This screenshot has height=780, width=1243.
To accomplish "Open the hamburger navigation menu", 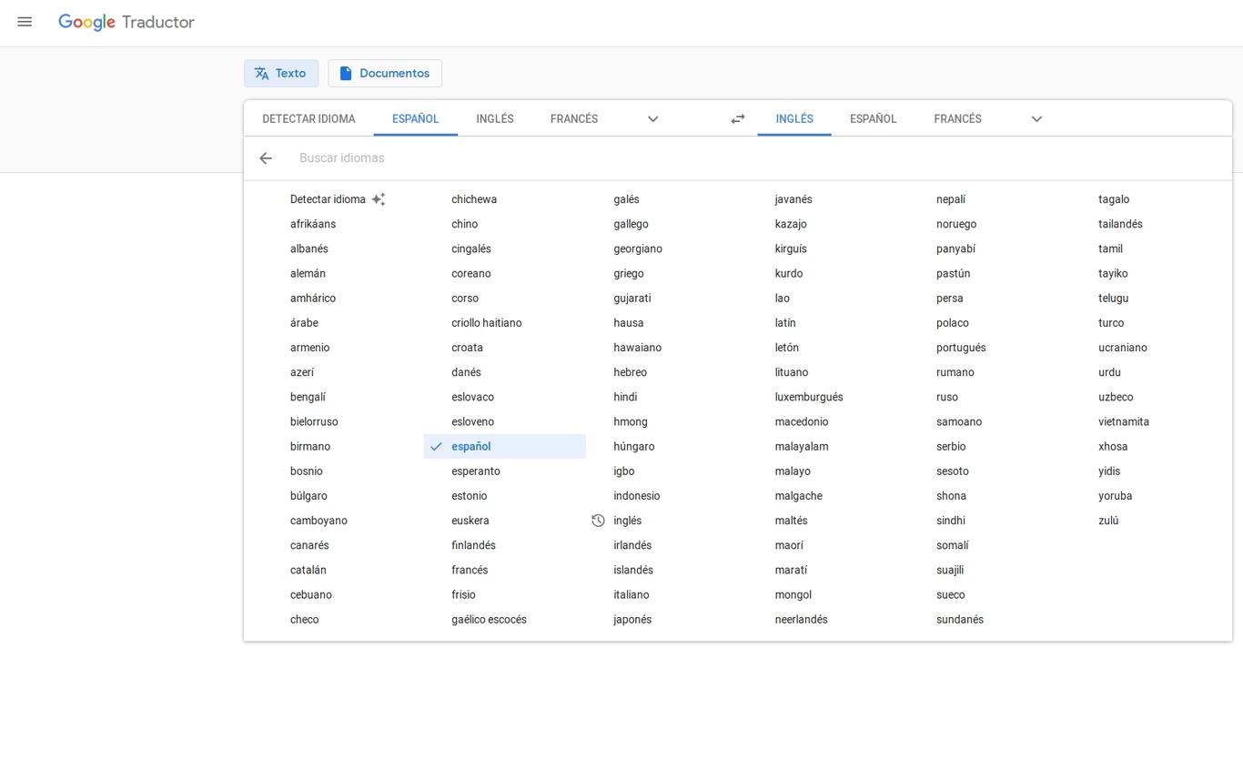I will click(25, 22).
